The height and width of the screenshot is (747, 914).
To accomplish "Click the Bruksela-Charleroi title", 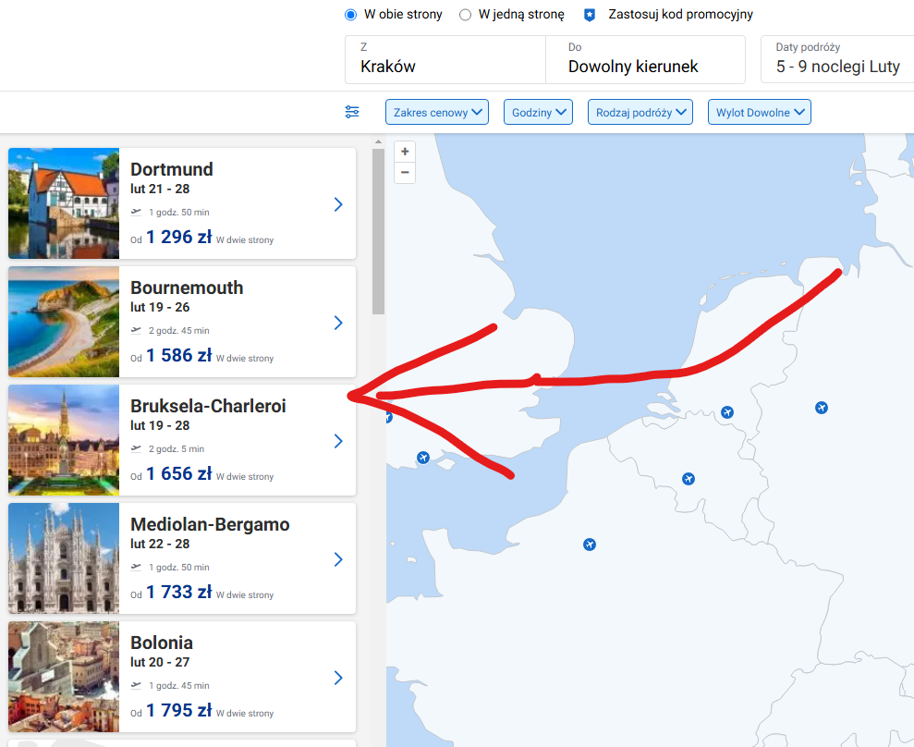I will point(208,406).
